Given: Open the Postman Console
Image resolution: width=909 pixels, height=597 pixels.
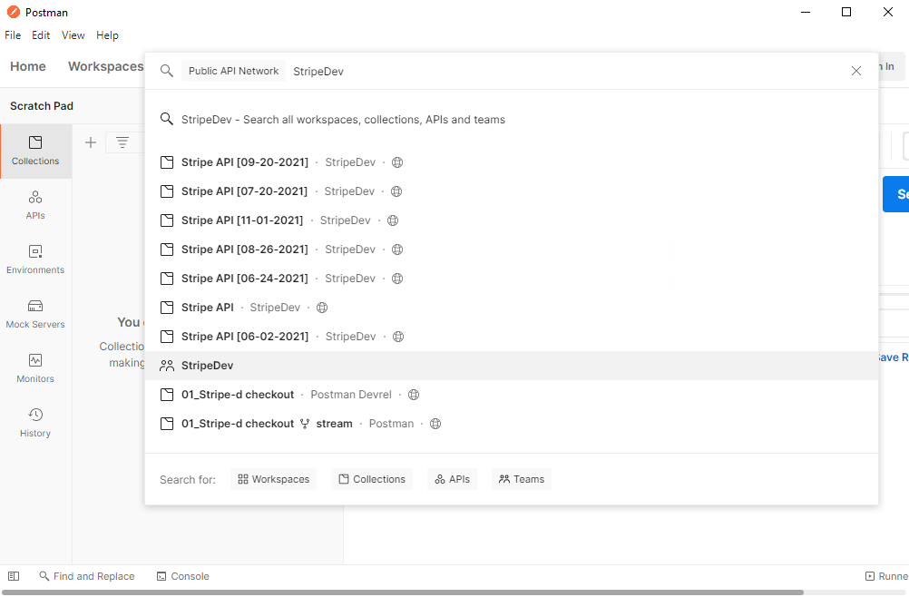Looking at the screenshot, I should pyautogui.click(x=182, y=575).
